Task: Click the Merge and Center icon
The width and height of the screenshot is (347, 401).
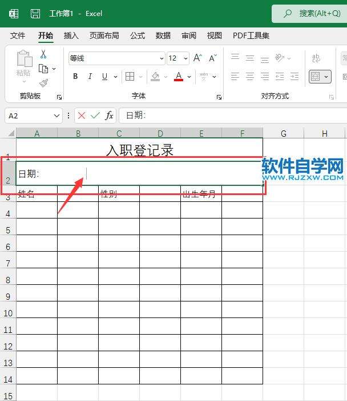Action: point(316,77)
